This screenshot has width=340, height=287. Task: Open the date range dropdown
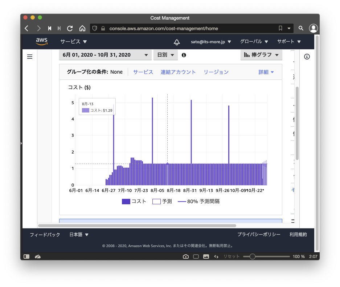[105, 55]
